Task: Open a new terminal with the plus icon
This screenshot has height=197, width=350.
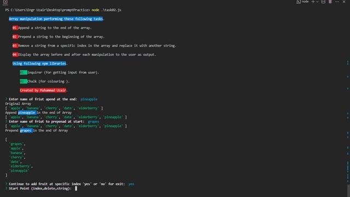Action: tap(313, 2)
